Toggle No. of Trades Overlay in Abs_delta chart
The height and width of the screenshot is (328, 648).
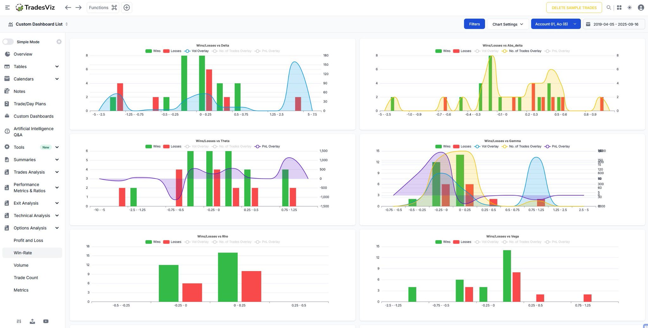521,51
